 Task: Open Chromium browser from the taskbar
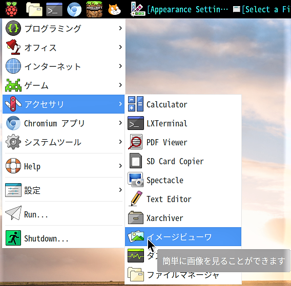coord(74,9)
